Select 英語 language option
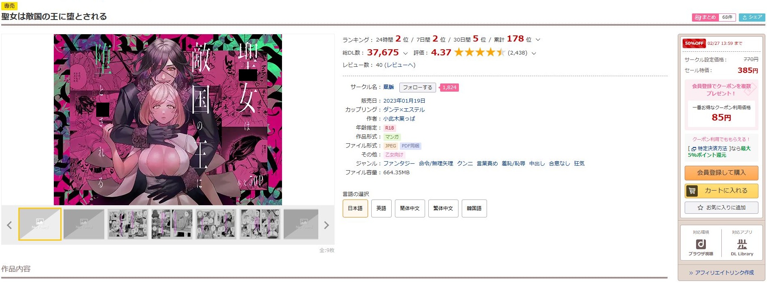767x283 pixels. [381, 208]
